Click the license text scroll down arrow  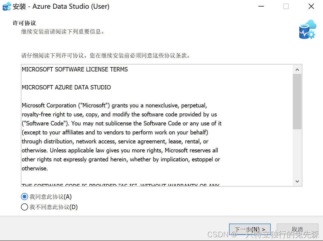[297, 181]
